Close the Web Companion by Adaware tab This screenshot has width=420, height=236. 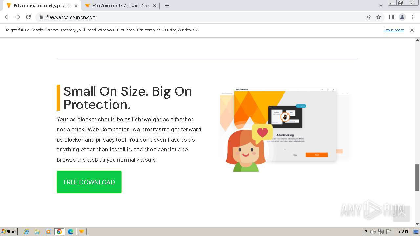[155, 6]
